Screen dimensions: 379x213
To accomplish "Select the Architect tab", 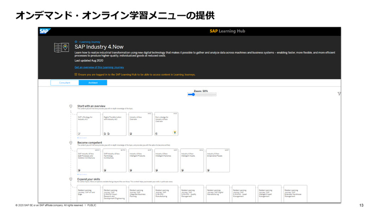I will click(x=93, y=82).
